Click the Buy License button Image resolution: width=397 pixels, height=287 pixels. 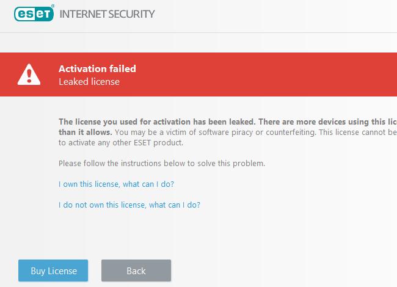53,271
